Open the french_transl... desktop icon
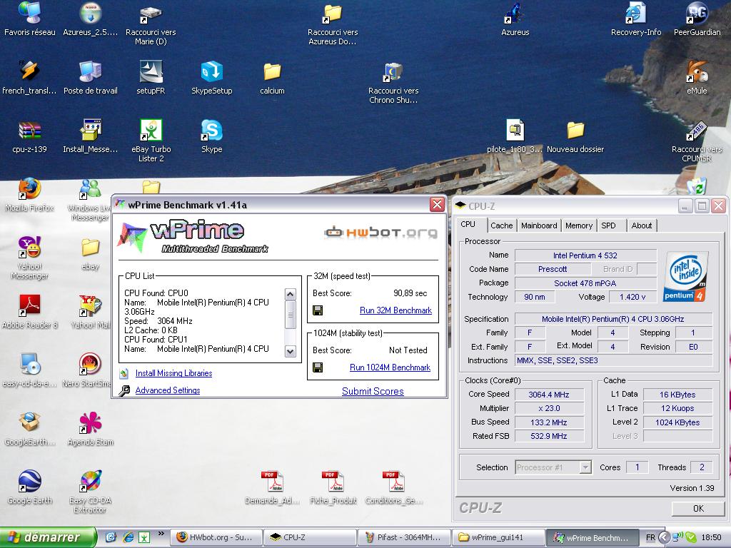Viewport: 731px width, 548px height. 29,78
